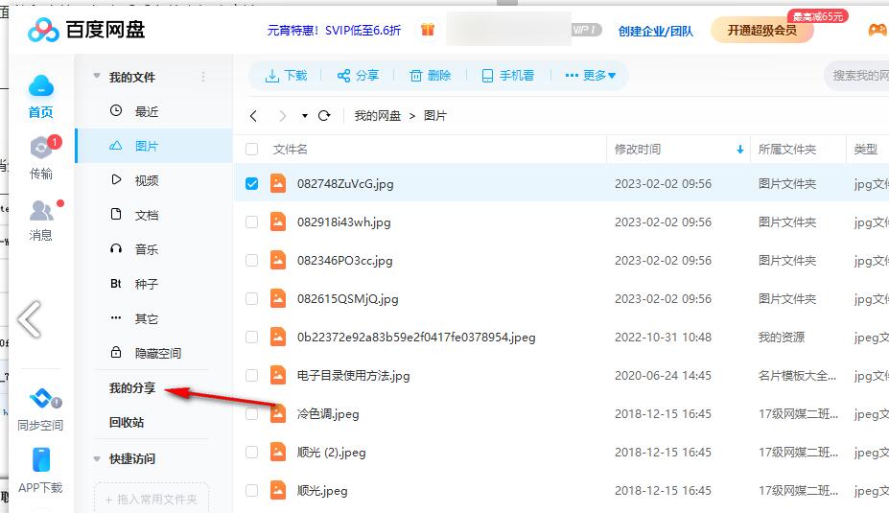
Task: Expand the 更多 more dropdown
Action: pos(591,76)
